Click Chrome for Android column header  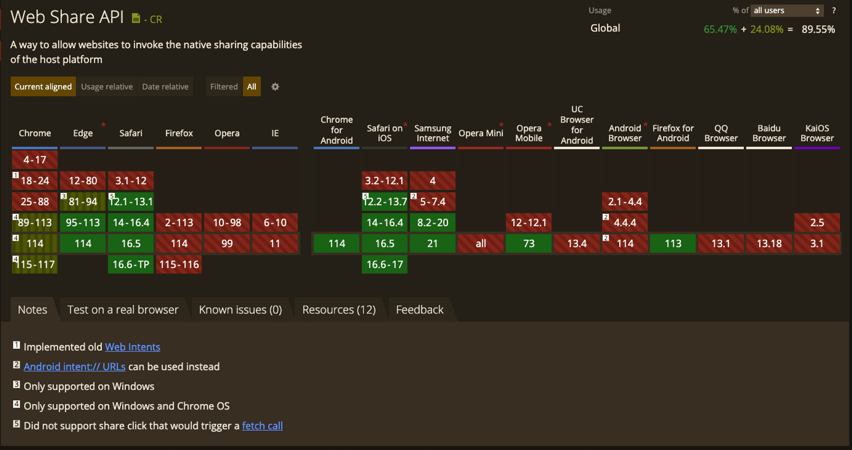pos(337,130)
